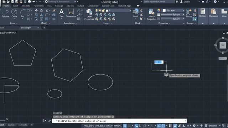228x128 pixels.
Task: Open the Express Tools ribbon tab
Action: click(x=108, y=6)
